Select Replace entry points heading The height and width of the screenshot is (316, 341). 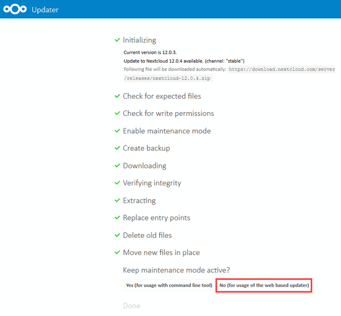coord(156,218)
